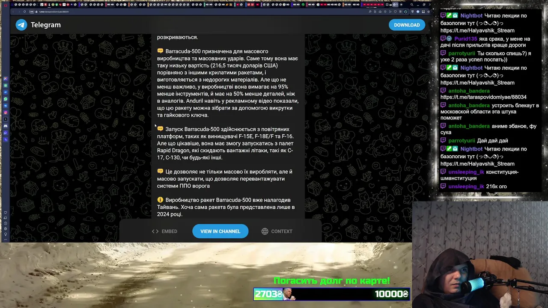This screenshot has width=548, height=308.
Task: Open the green ChatGPT icon in the sidebar
Action: (6, 85)
